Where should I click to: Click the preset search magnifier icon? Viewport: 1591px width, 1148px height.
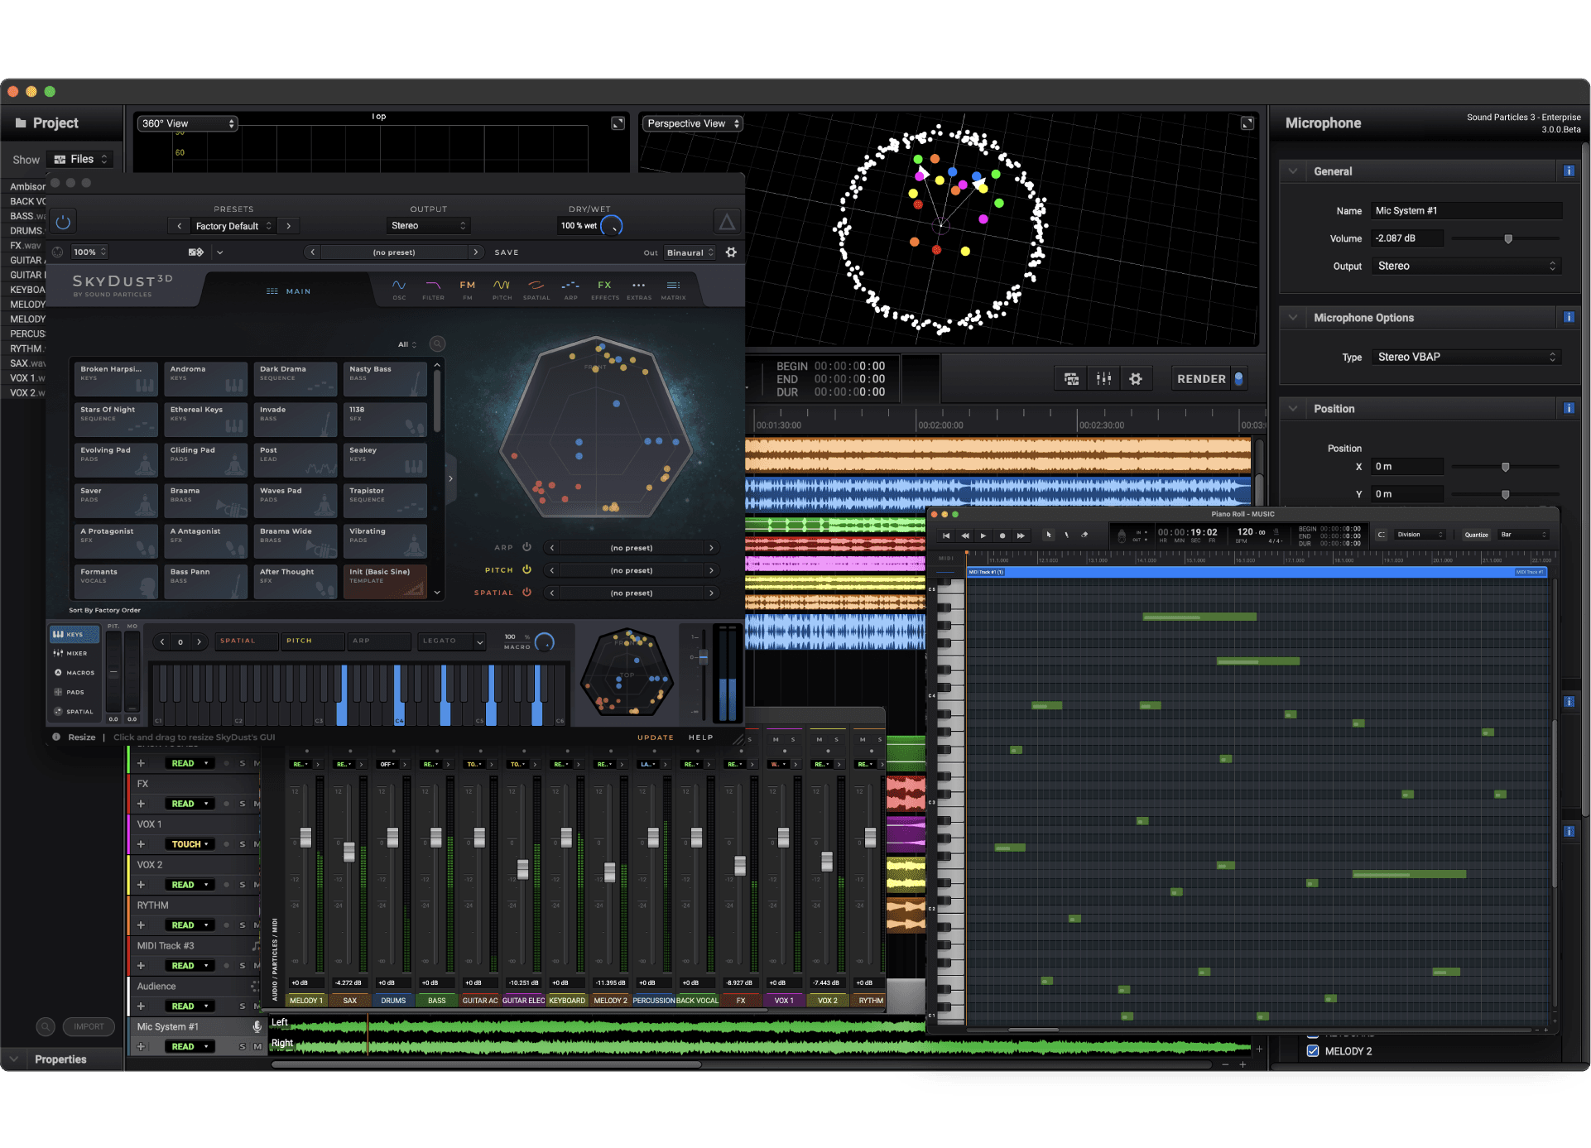438,343
